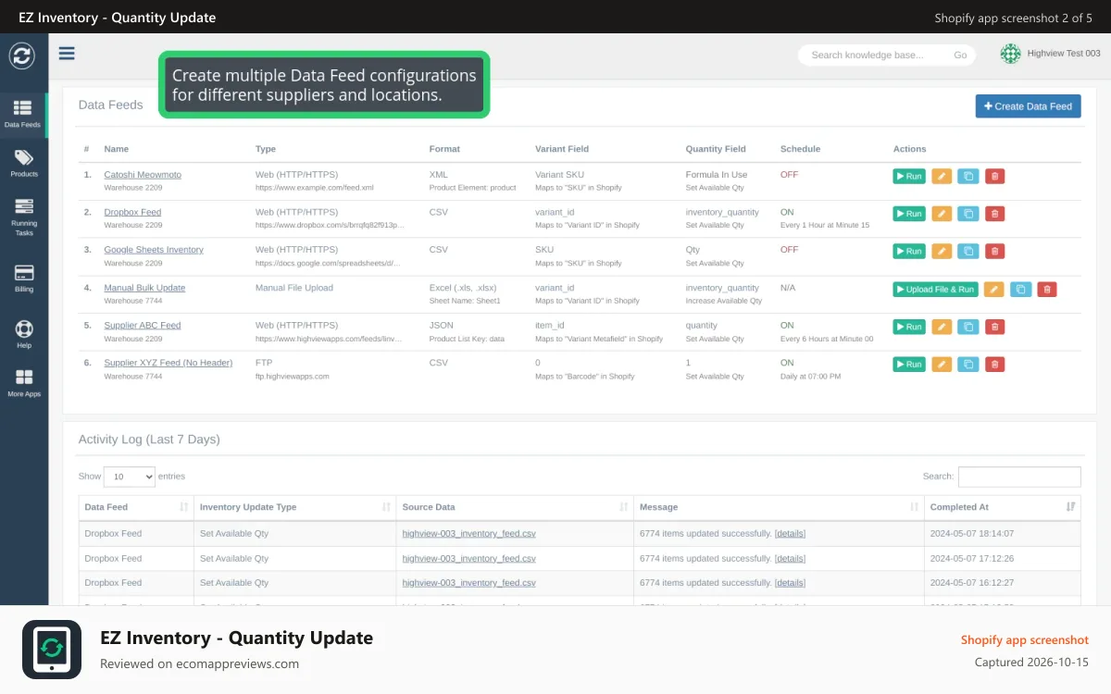The image size is (1111, 694).
Task: Delete the Supplier XYZ Feed
Action: pyautogui.click(x=994, y=365)
